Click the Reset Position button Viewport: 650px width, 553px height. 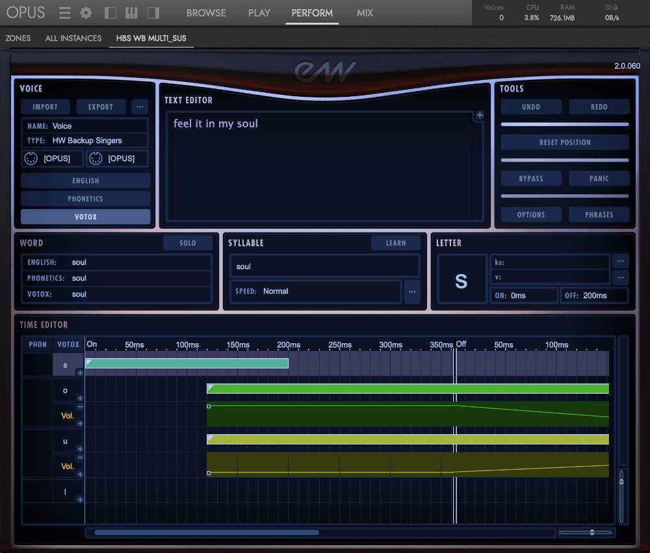565,142
